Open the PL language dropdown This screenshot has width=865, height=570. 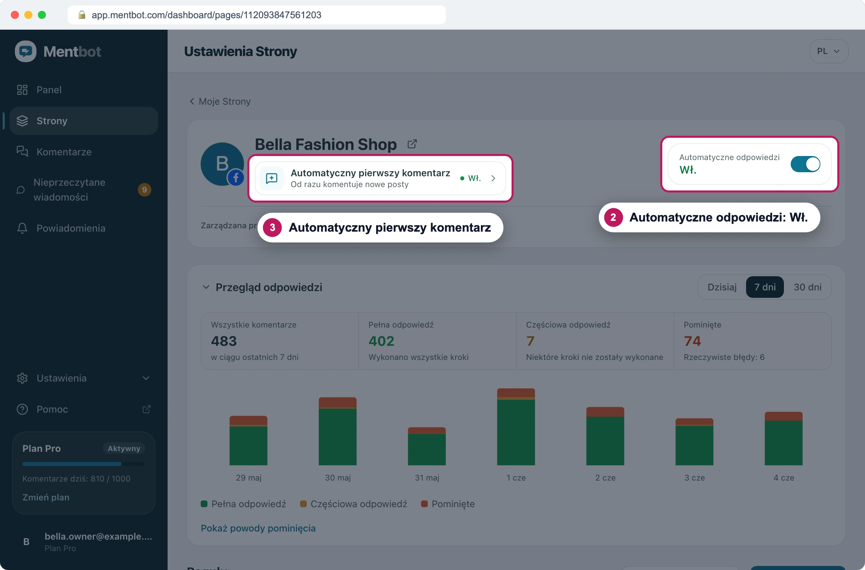coord(829,51)
